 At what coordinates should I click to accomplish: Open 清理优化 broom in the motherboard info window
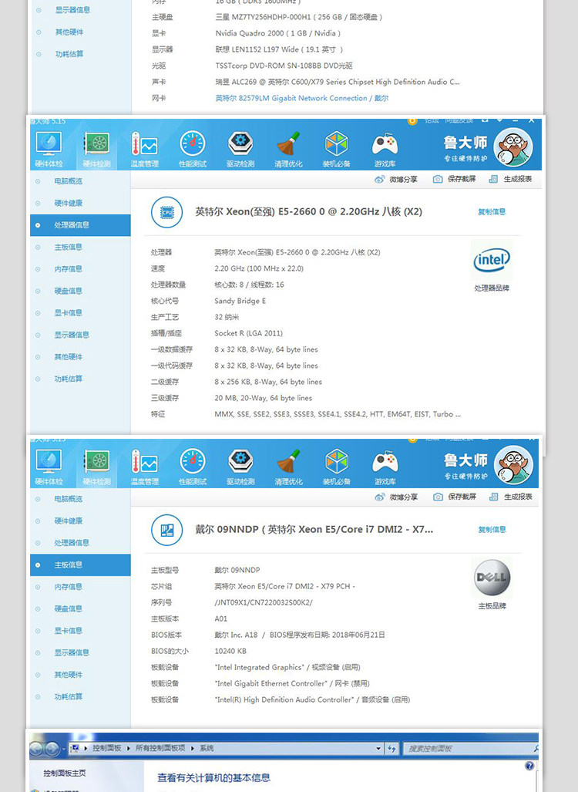coord(288,467)
